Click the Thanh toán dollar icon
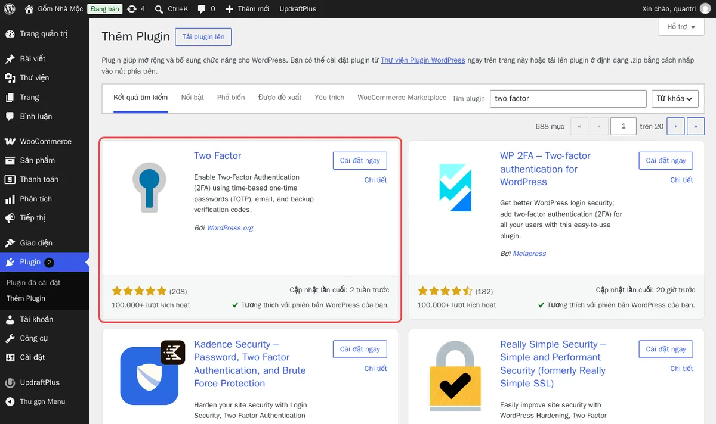 (10, 179)
